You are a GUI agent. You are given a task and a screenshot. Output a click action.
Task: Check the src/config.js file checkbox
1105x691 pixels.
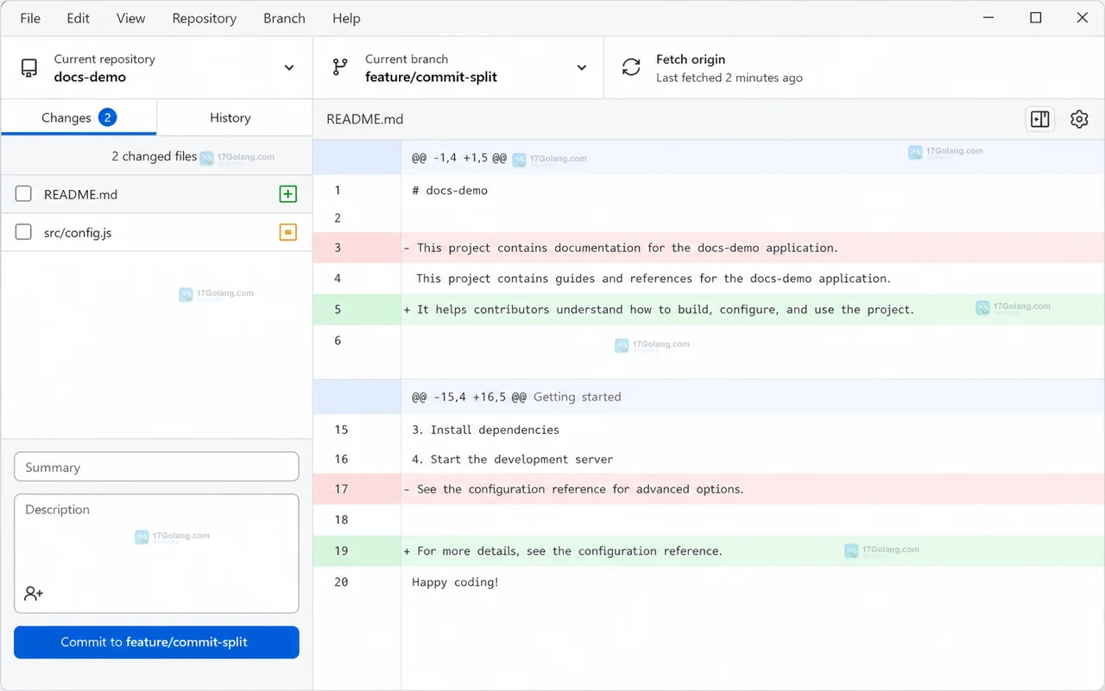click(x=23, y=232)
